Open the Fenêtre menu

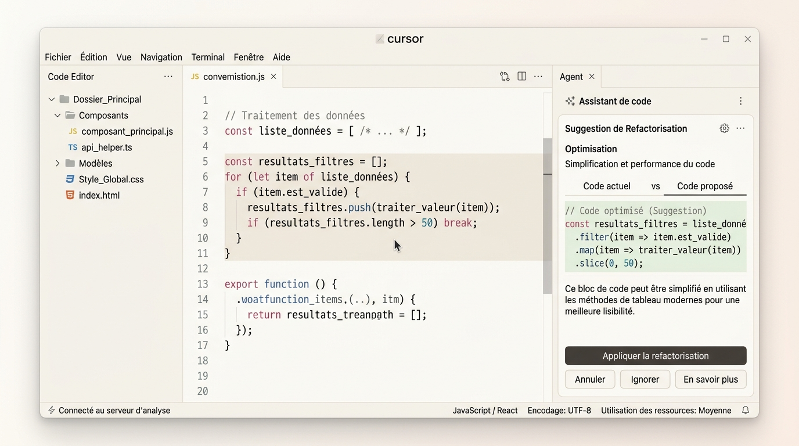click(249, 57)
